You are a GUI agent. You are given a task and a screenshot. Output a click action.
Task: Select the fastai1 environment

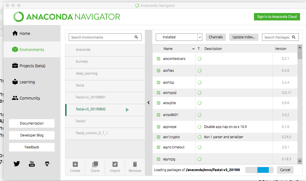[x=105, y=122]
